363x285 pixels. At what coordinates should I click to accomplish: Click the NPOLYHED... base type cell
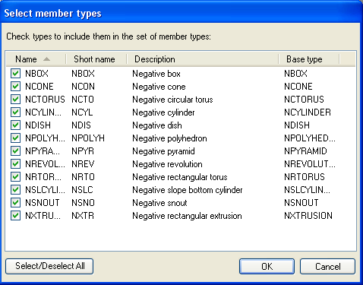point(310,138)
